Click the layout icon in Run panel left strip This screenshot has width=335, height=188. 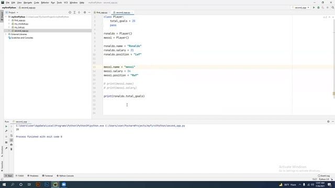[6, 142]
